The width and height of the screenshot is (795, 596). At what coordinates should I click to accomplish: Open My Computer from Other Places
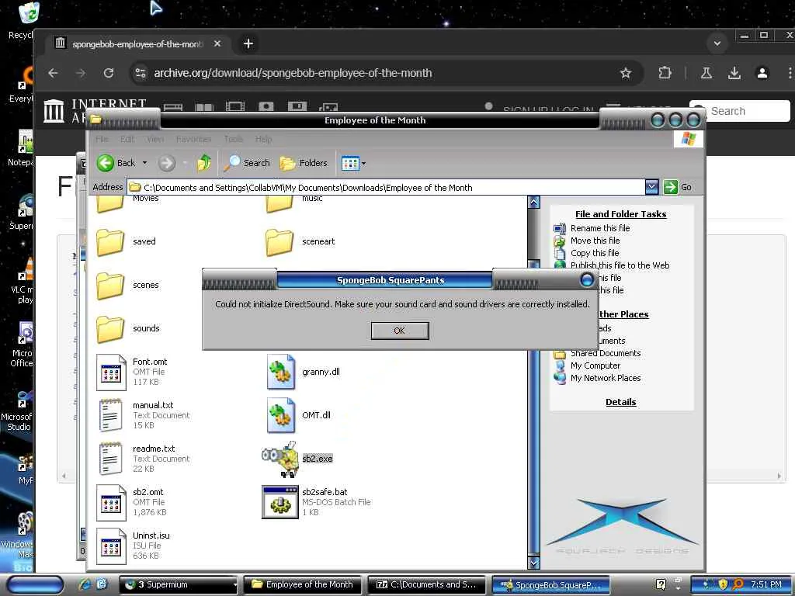coord(595,366)
